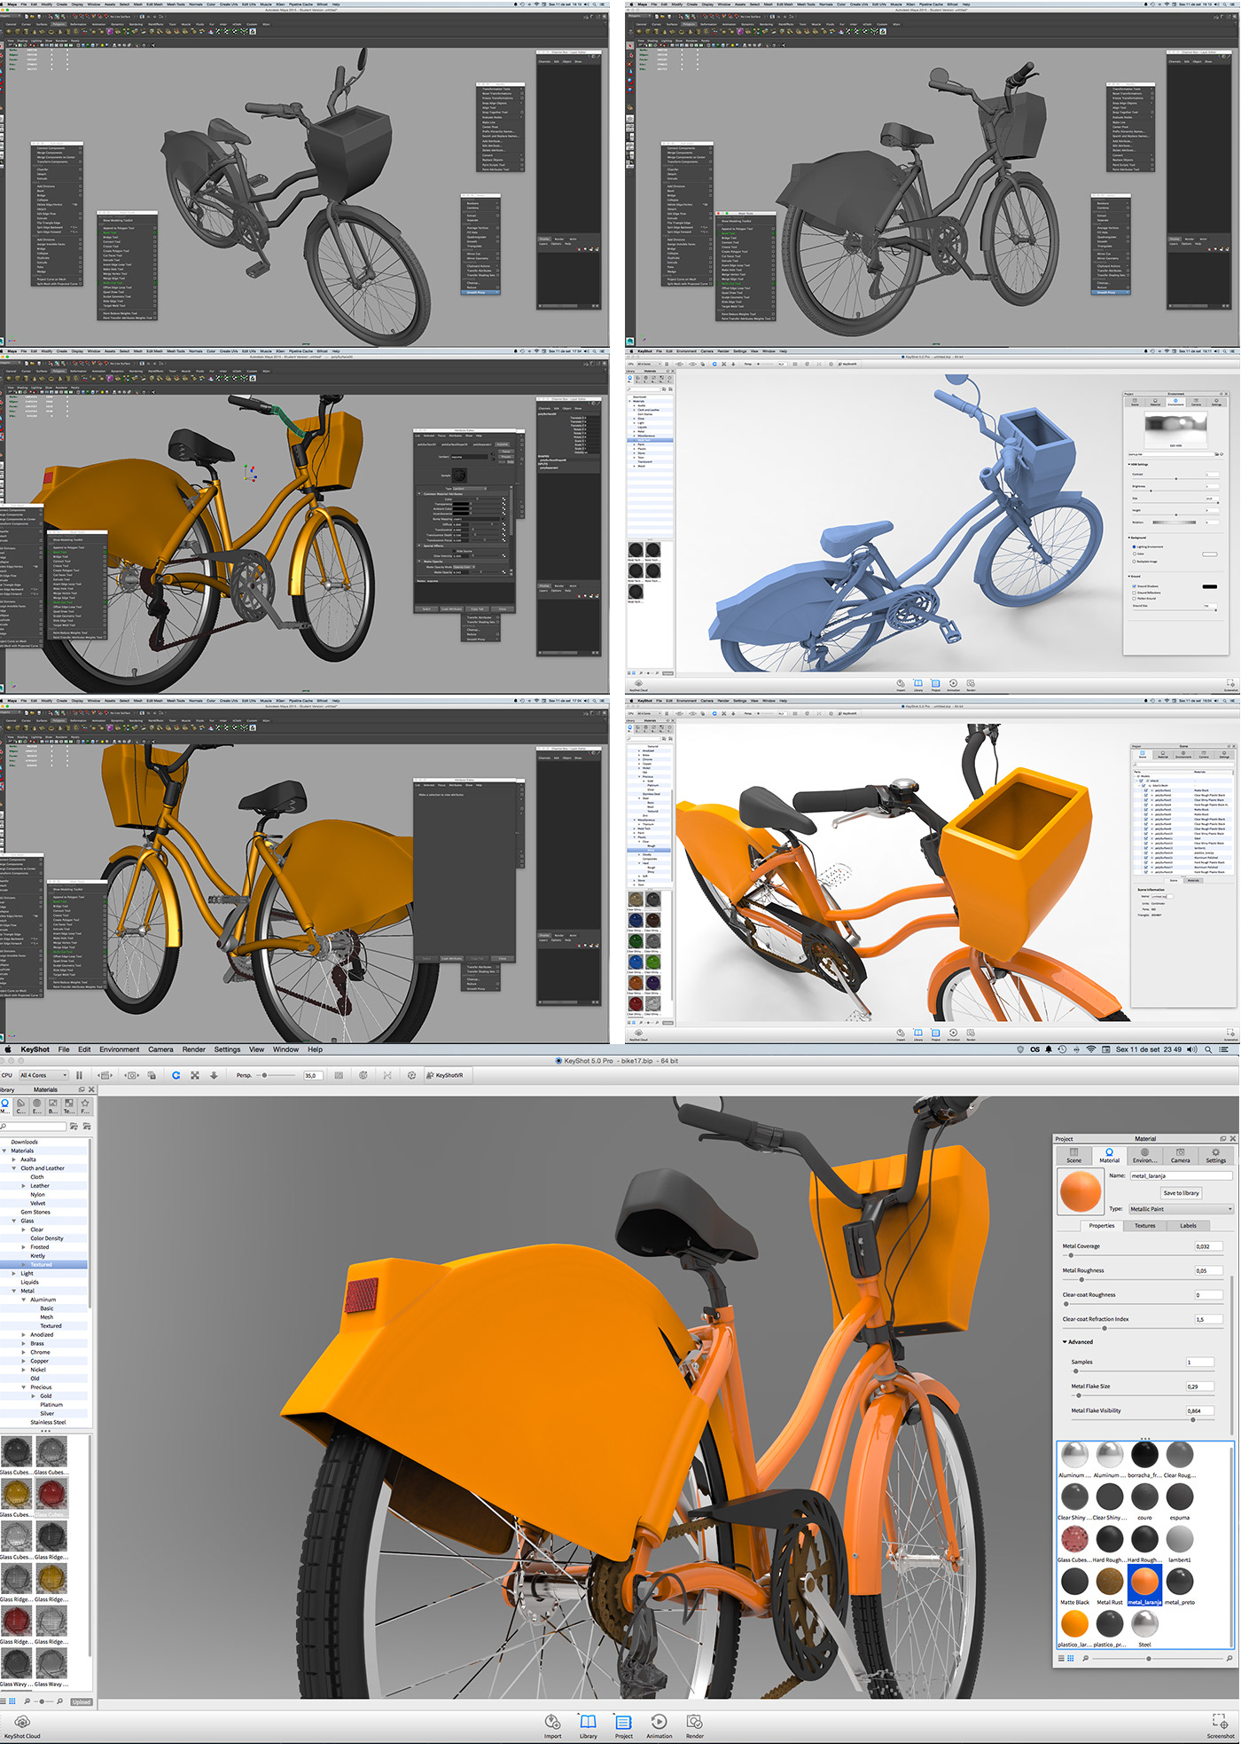Viewport: 1241px width, 1744px height.
Task: Click the toolbar icon left of KeyShotVR button
Action: (x=411, y=1075)
